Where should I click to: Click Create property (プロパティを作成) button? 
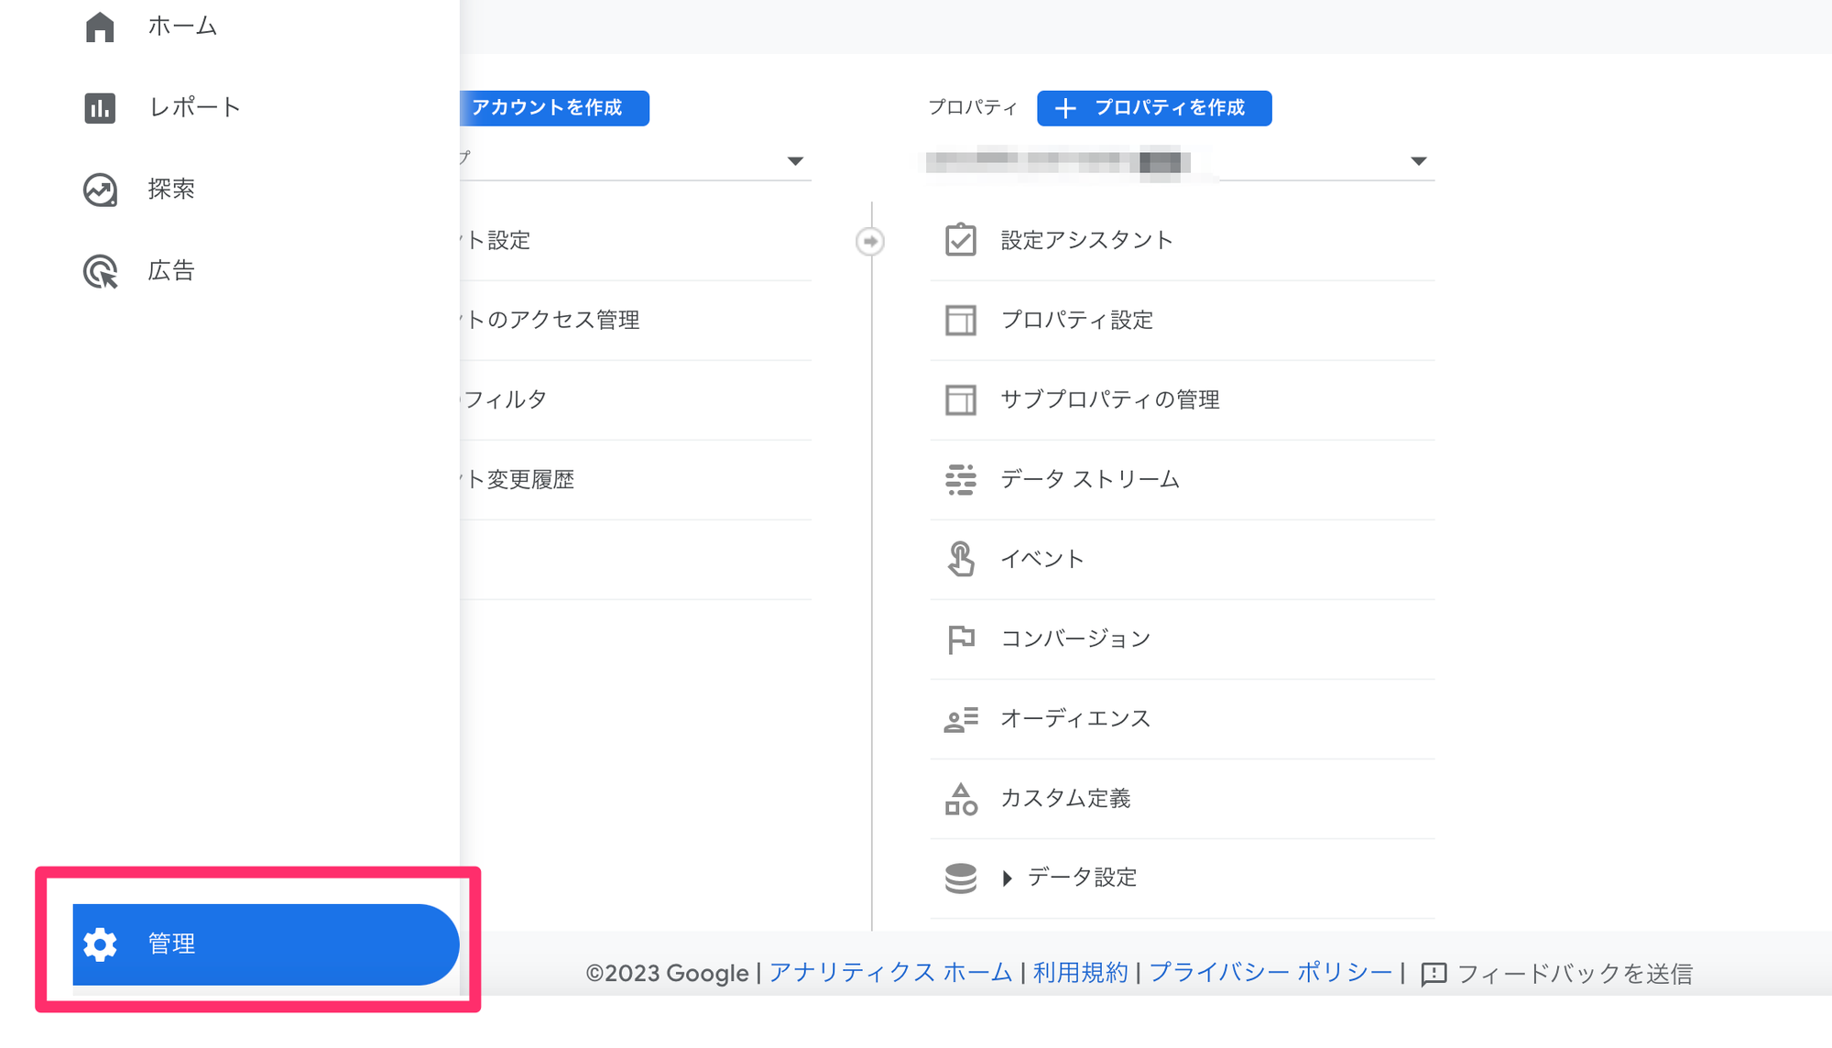(x=1153, y=108)
